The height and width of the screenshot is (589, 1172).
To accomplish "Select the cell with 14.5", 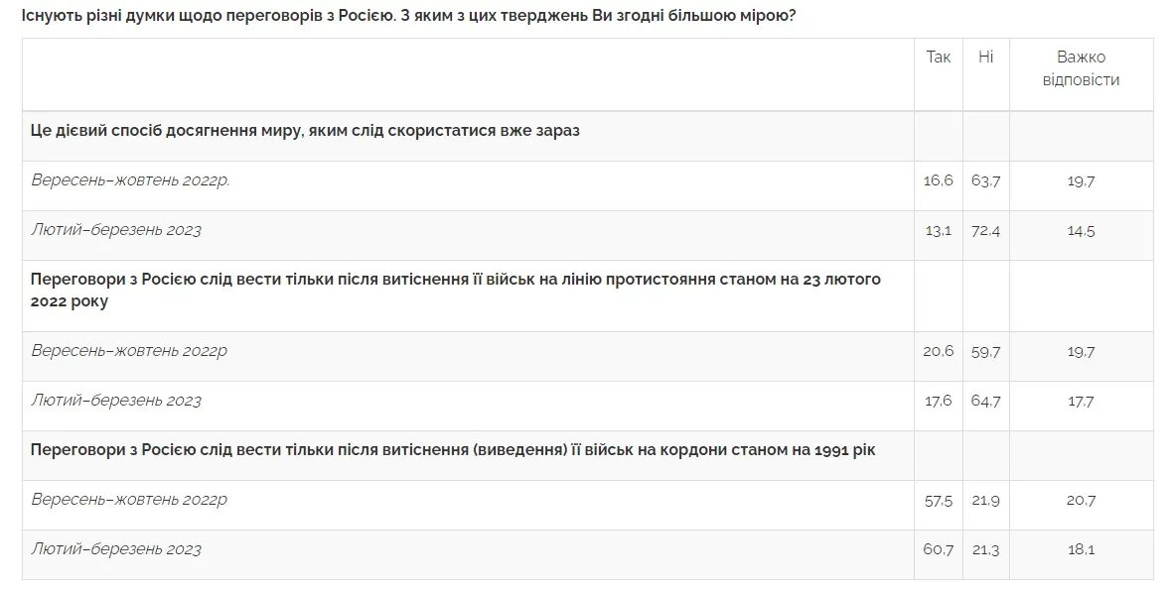I will point(1081,230).
